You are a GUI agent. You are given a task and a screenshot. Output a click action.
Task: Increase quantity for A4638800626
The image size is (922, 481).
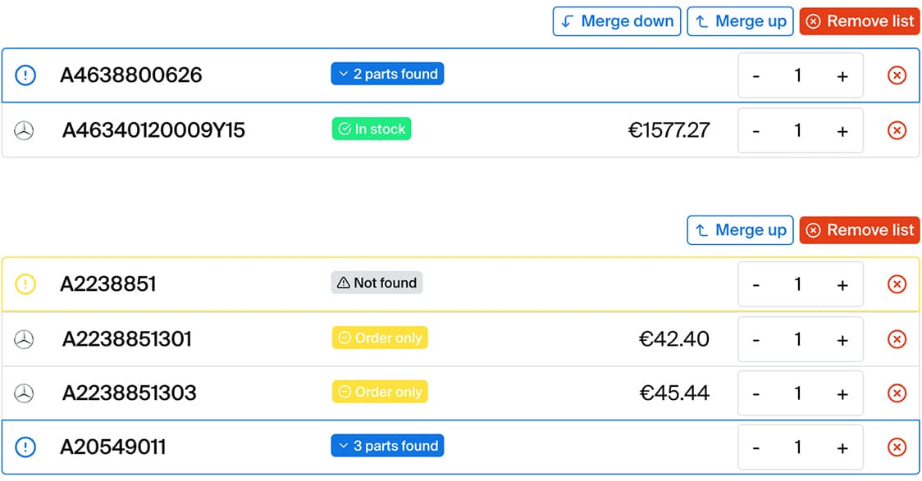click(842, 75)
